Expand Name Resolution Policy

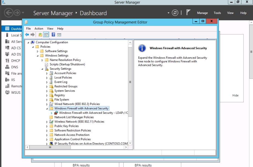tap(42, 60)
